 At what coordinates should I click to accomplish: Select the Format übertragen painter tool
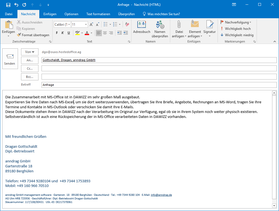coord(33,35)
